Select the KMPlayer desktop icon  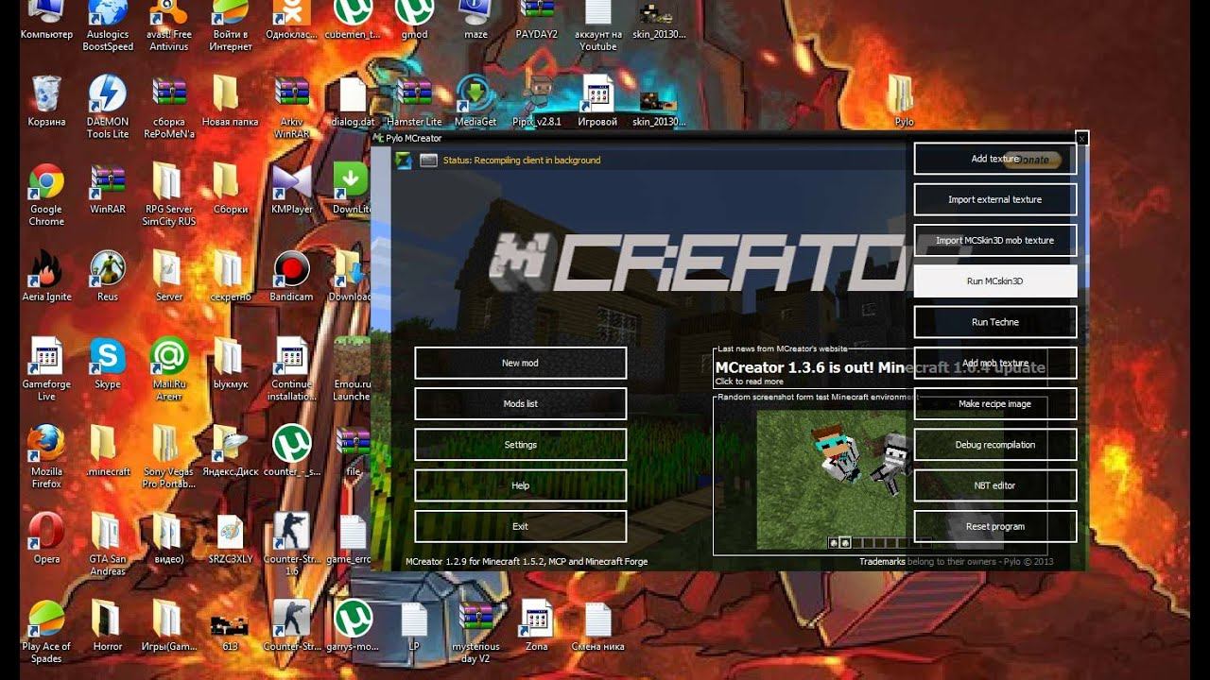[x=292, y=188]
